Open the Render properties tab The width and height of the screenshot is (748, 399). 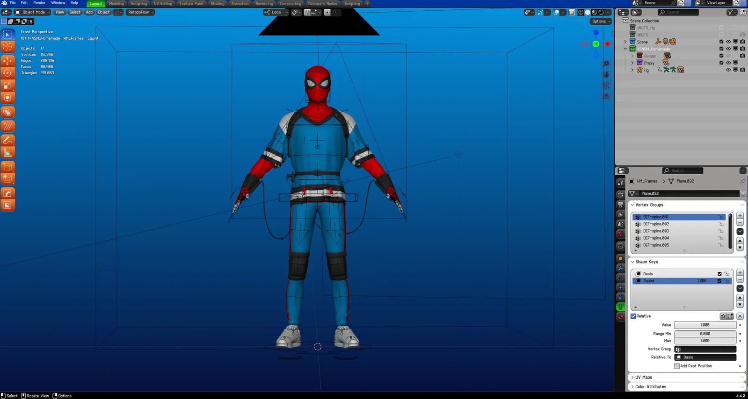coord(620,195)
